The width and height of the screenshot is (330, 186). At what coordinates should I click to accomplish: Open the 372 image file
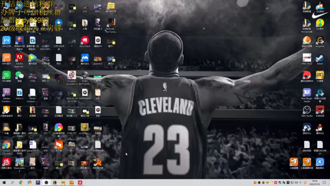tap(45, 129)
